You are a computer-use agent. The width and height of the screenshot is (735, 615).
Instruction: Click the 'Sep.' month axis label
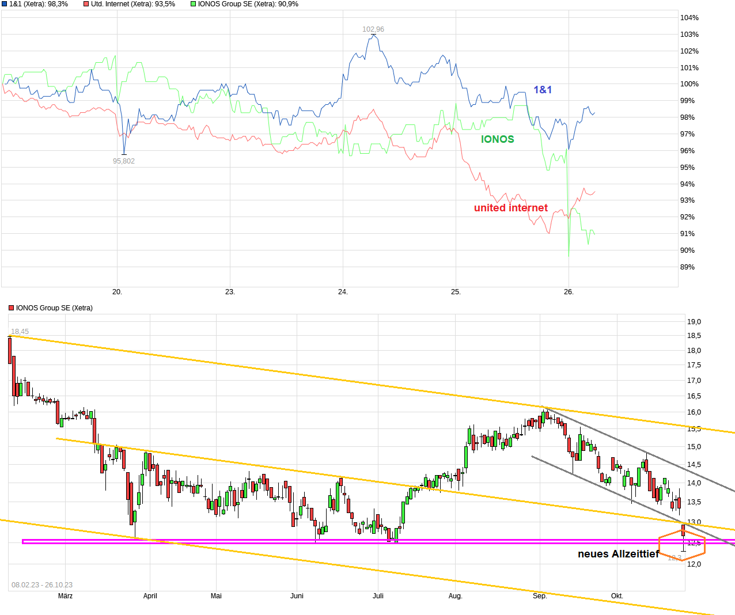[x=540, y=596]
